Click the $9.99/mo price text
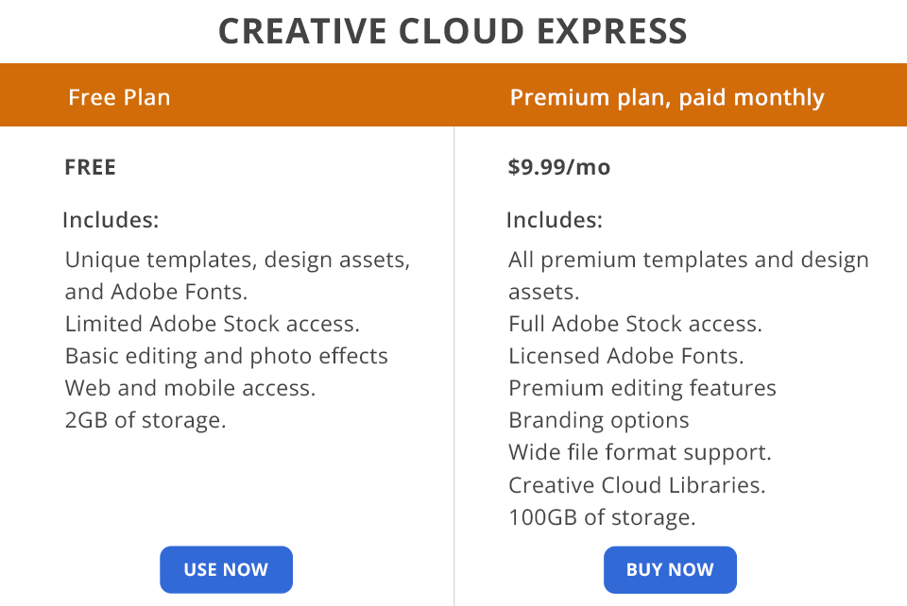 559,167
